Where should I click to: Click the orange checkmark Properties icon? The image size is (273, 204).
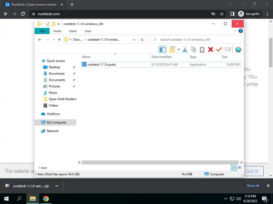point(219,50)
